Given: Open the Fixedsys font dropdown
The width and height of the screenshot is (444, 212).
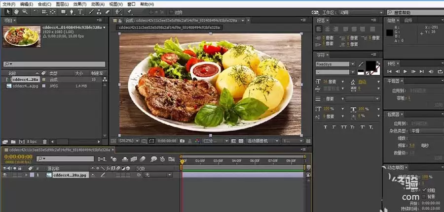Looking at the screenshot, I should pos(335,64).
